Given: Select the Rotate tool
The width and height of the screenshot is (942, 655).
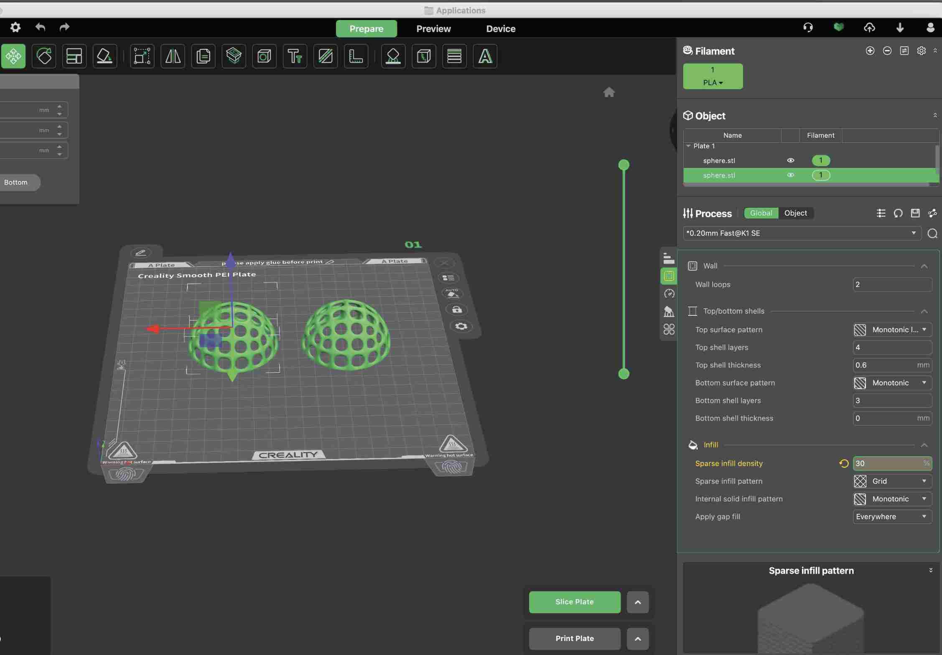Looking at the screenshot, I should [x=44, y=56].
